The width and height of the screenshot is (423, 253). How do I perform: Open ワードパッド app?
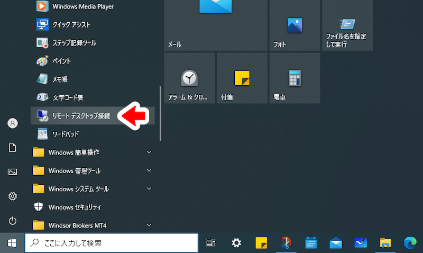coord(93,134)
